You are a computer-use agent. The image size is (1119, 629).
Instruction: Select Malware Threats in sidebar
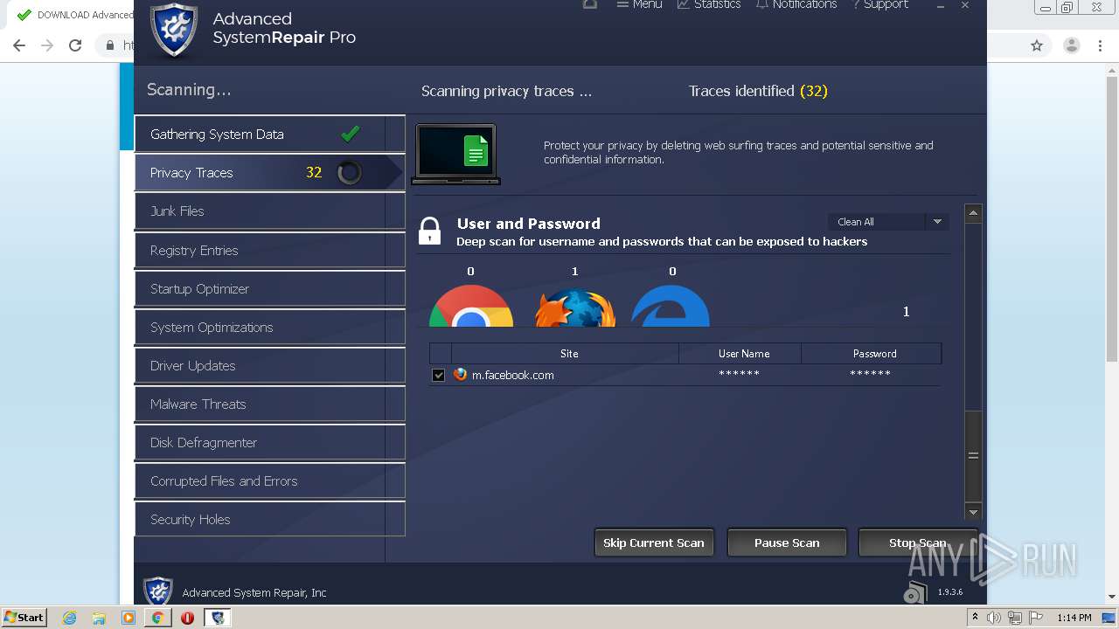269,404
